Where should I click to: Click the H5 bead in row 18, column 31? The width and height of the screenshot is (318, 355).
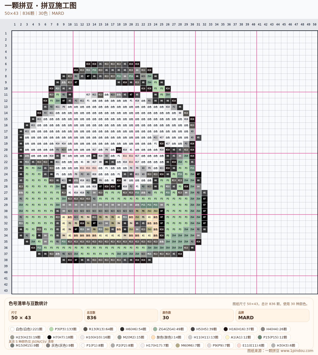198,138
